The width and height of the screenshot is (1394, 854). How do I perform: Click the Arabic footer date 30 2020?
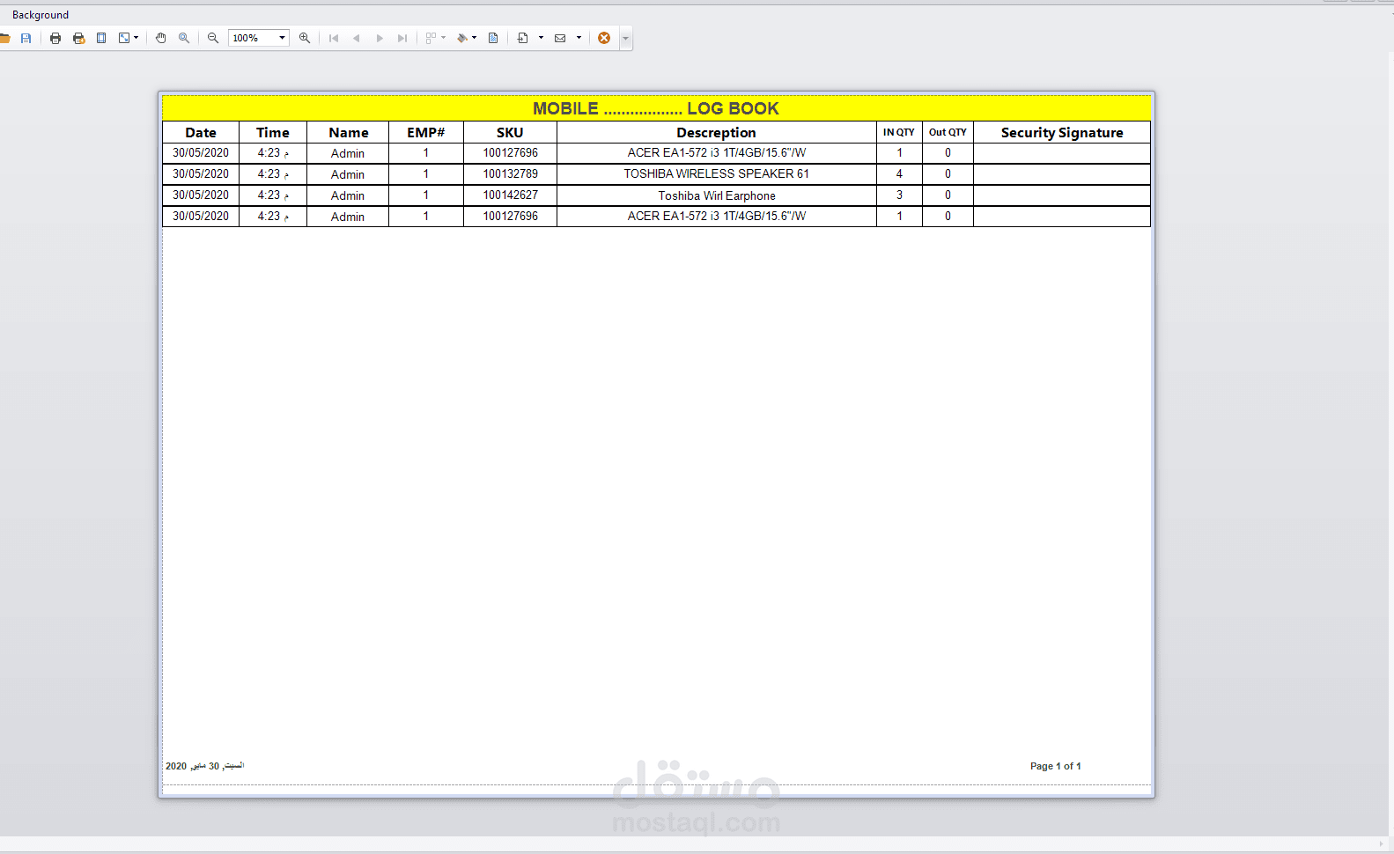point(204,766)
